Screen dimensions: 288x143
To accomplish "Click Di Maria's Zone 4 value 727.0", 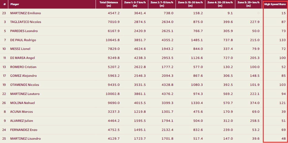I will coord(228,58).
